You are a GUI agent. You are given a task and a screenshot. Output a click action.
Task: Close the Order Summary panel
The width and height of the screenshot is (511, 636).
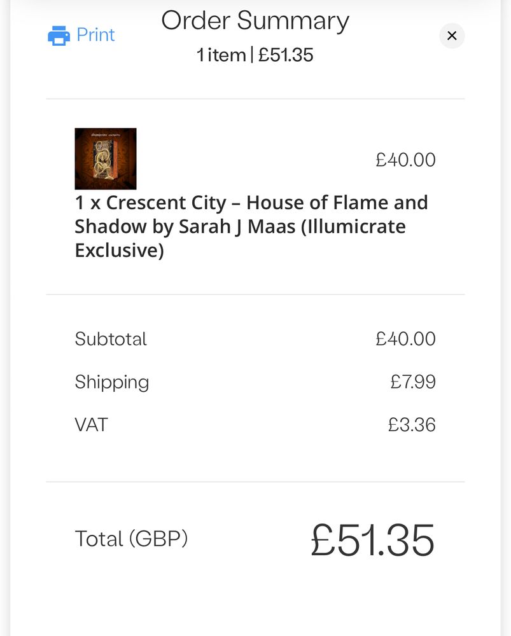tap(452, 36)
